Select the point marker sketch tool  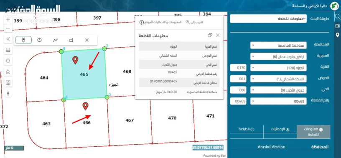tap(23, 40)
